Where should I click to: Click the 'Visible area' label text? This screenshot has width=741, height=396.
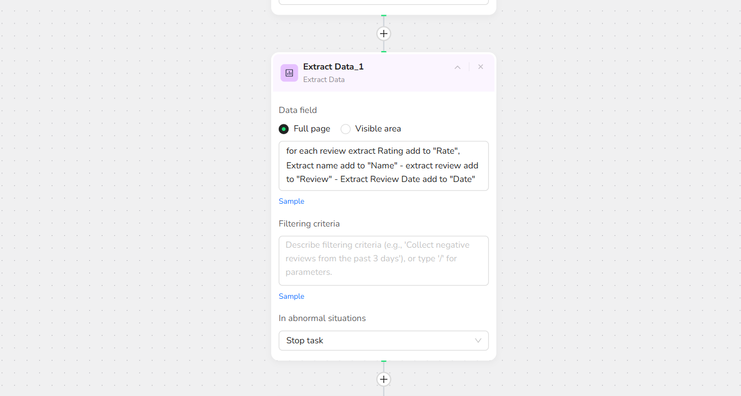pos(378,129)
